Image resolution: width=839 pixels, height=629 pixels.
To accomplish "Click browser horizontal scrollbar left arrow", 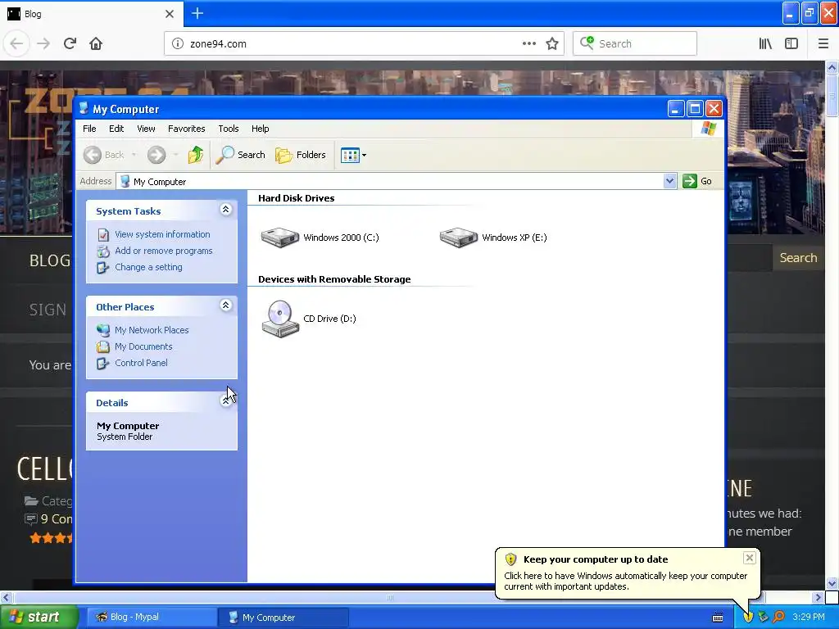I will [6, 597].
